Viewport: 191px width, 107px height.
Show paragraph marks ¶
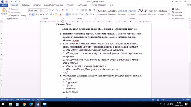(x=94, y=10)
